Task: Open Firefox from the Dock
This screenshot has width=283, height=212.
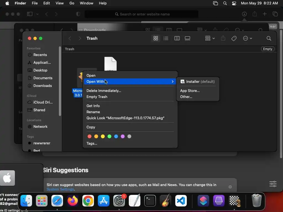Action: tap(73, 201)
